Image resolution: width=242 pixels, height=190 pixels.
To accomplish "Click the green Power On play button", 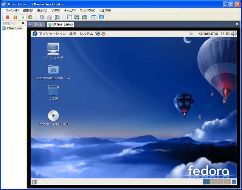I will tap(23, 17).
